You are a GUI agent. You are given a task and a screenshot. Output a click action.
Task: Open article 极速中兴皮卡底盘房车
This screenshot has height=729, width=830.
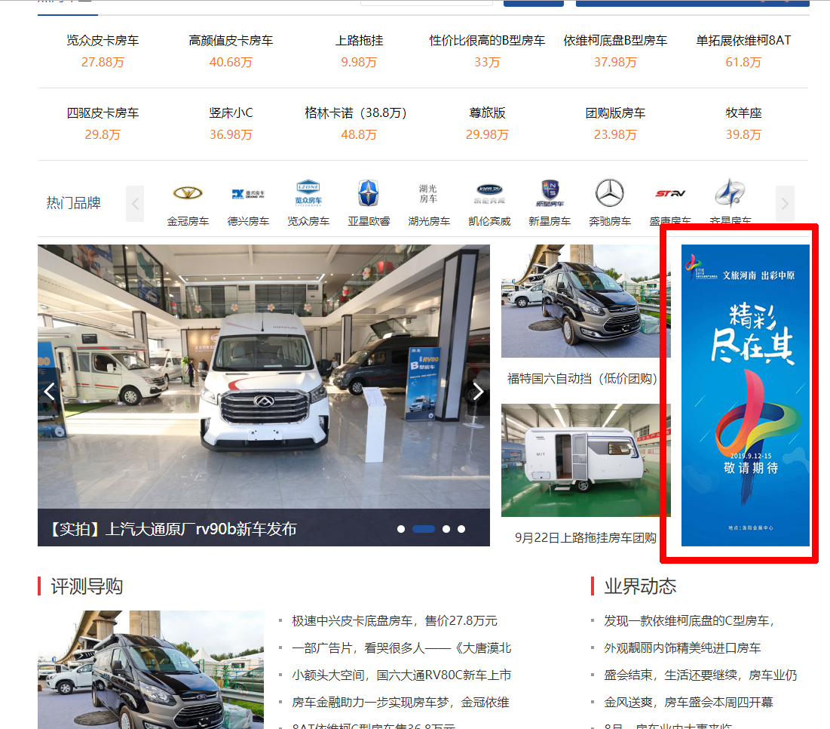coord(395,621)
